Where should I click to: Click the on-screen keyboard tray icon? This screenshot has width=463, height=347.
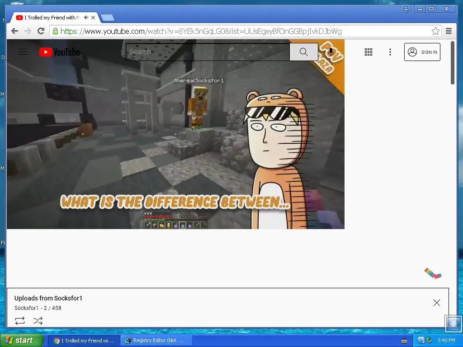[x=404, y=341]
